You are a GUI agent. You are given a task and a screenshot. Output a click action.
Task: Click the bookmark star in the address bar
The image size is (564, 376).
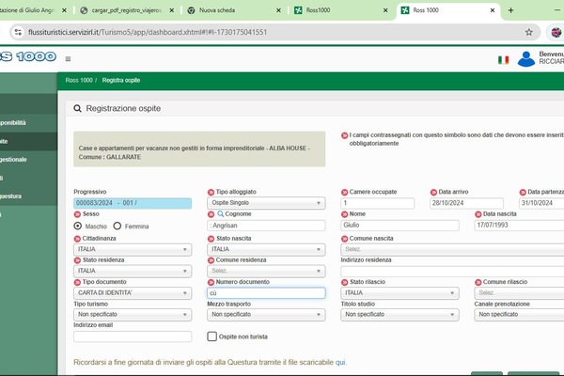[529, 31]
